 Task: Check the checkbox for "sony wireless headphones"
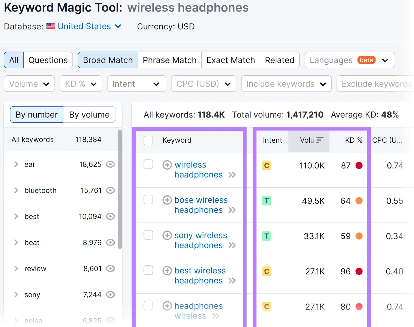(148, 235)
